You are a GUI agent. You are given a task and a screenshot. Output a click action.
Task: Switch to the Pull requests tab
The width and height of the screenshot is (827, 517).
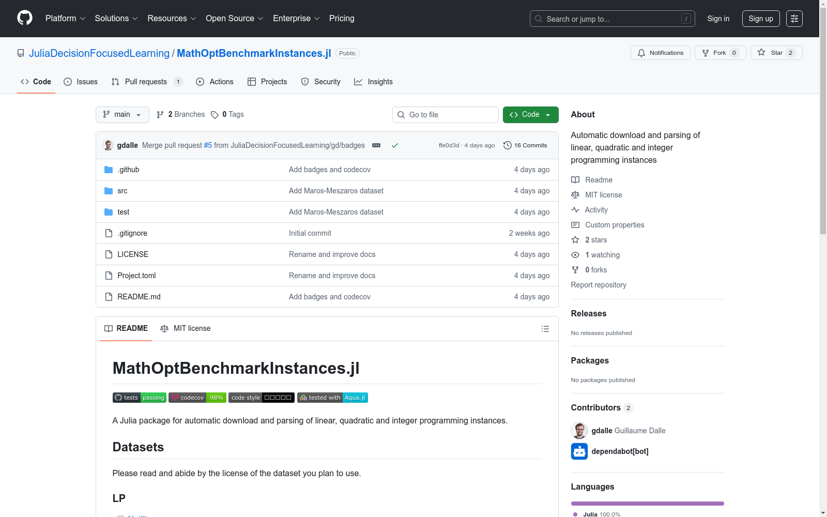coord(147,82)
